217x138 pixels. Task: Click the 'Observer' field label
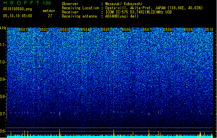(x=70, y=4)
